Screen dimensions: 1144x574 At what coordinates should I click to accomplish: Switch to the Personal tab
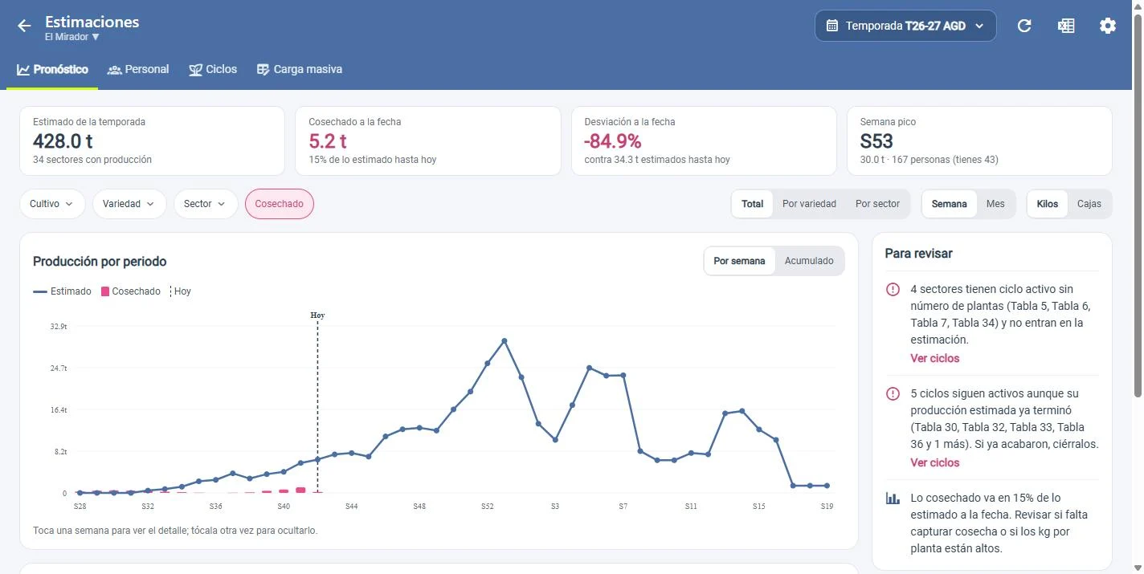138,69
